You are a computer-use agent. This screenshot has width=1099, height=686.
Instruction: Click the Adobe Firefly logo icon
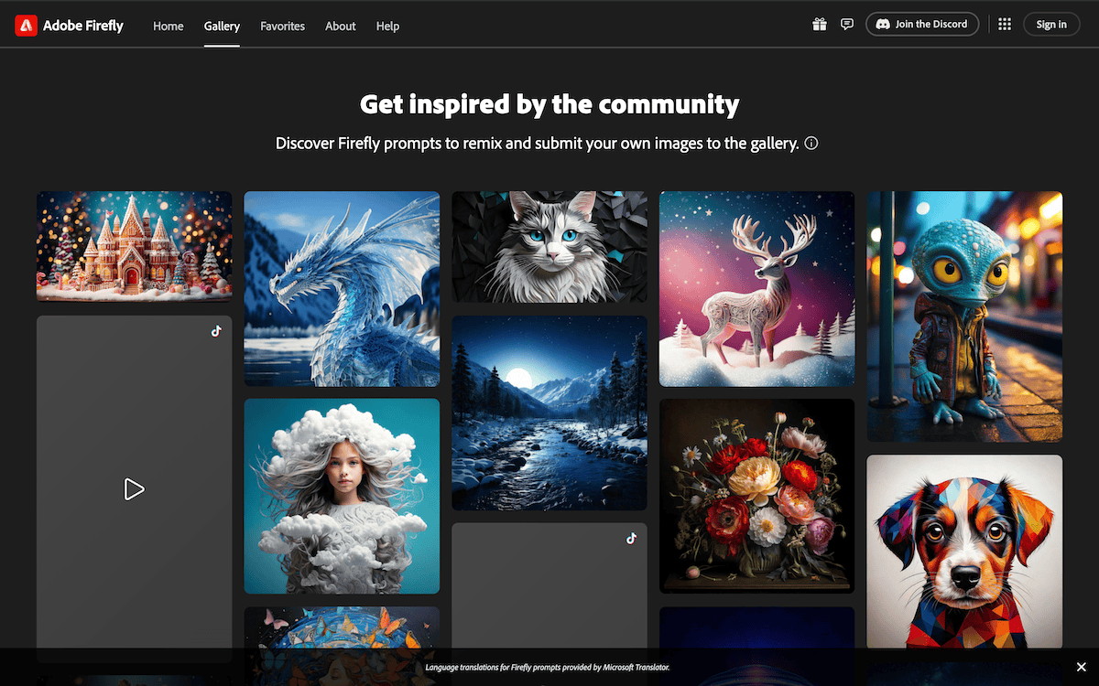click(x=26, y=26)
